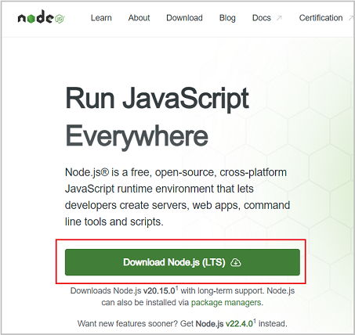The width and height of the screenshot is (355, 335).
Task: Click the footnote superscript after v20.15.0
Action: pos(176,288)
